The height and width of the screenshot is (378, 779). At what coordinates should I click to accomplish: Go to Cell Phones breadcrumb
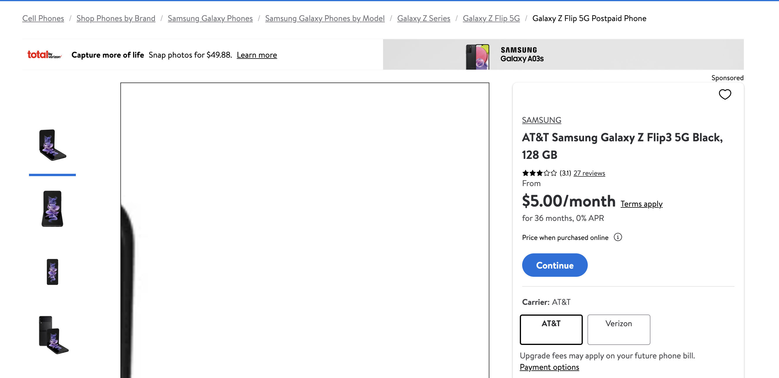(43, 18)
